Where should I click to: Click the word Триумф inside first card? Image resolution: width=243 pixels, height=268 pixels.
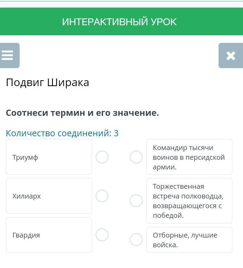tap(25, 157)
